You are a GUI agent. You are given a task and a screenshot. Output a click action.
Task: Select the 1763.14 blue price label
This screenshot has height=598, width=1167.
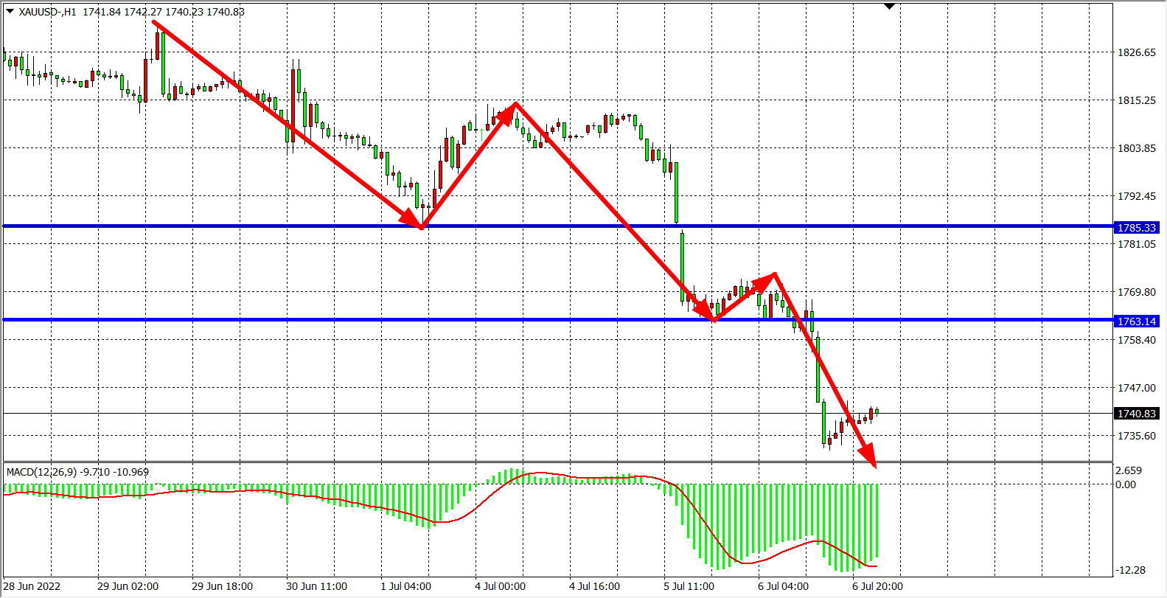point(1137,321)
